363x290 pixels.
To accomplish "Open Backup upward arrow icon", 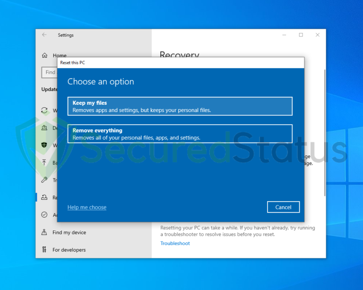I will click(44, 162).
